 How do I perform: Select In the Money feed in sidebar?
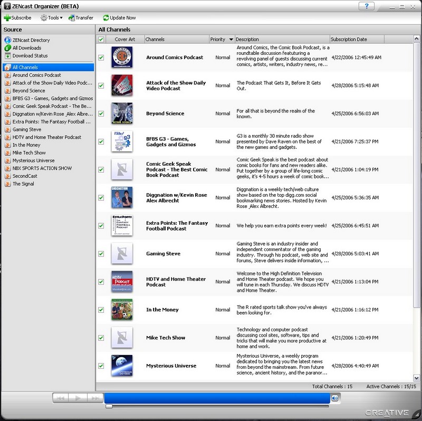click(49, 145)
